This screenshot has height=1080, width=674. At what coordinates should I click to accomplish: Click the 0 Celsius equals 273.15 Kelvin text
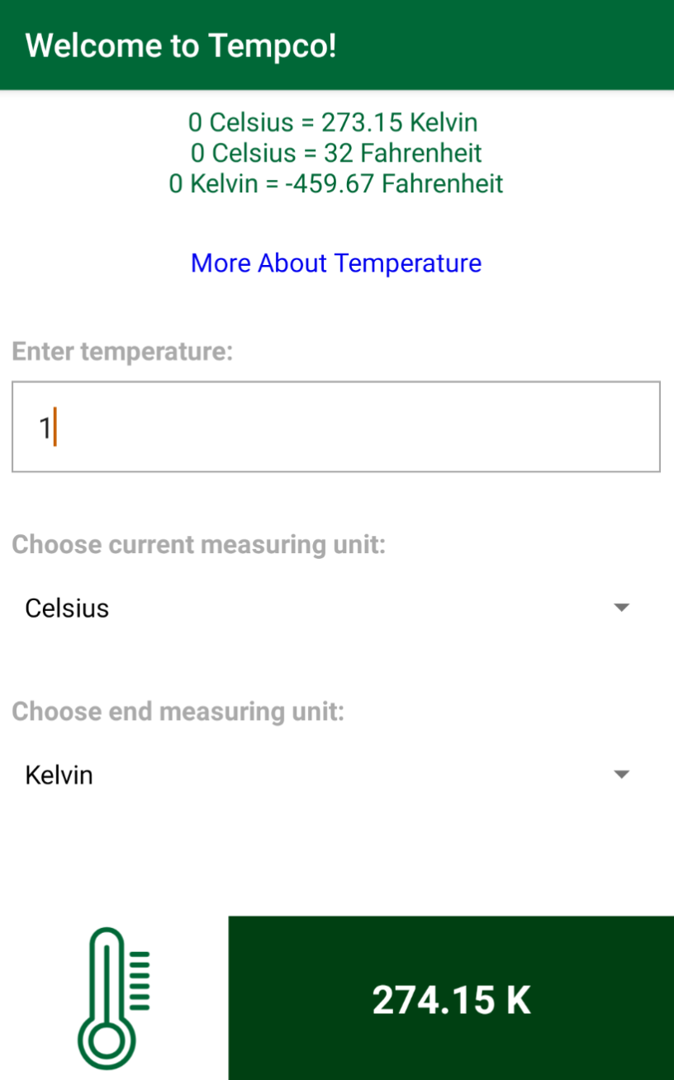point(337,122)
